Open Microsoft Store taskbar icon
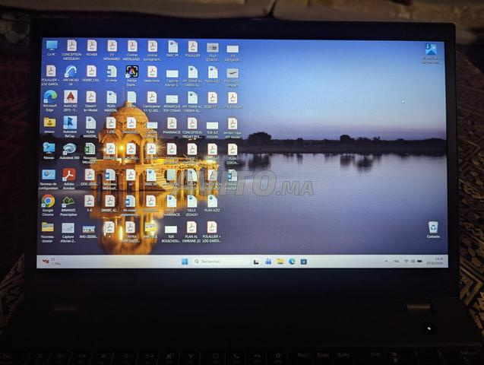This screenshot has height=365, width=484. [304, 262]
